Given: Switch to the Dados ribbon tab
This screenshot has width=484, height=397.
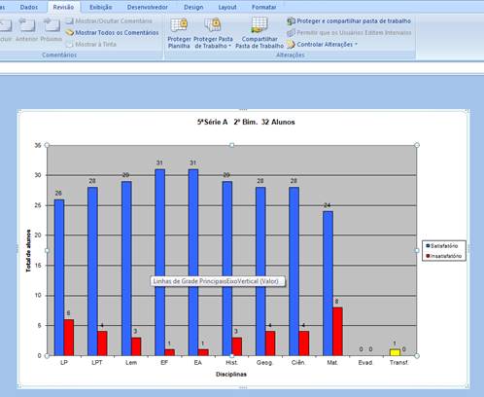Looking at the screenshot, I should 29,7.
